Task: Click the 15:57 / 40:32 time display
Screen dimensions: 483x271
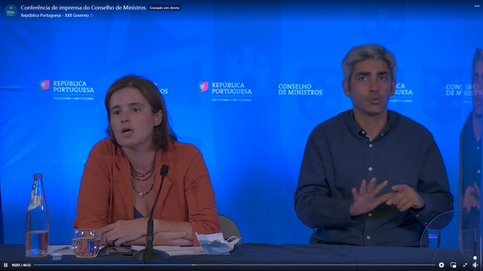Action: coord(21,265)
